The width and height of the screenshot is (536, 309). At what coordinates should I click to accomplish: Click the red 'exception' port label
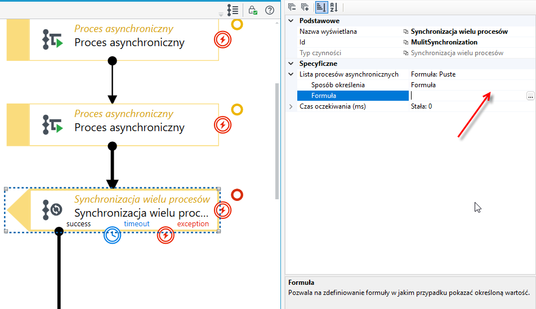tap(193, 224)
